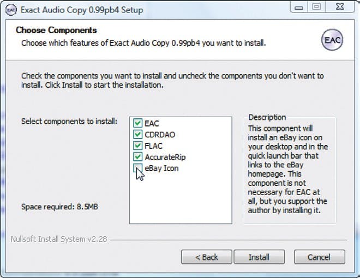This screenshot has height=278, width=360.
Task: Click the Description text box
Action: point(289,169)
